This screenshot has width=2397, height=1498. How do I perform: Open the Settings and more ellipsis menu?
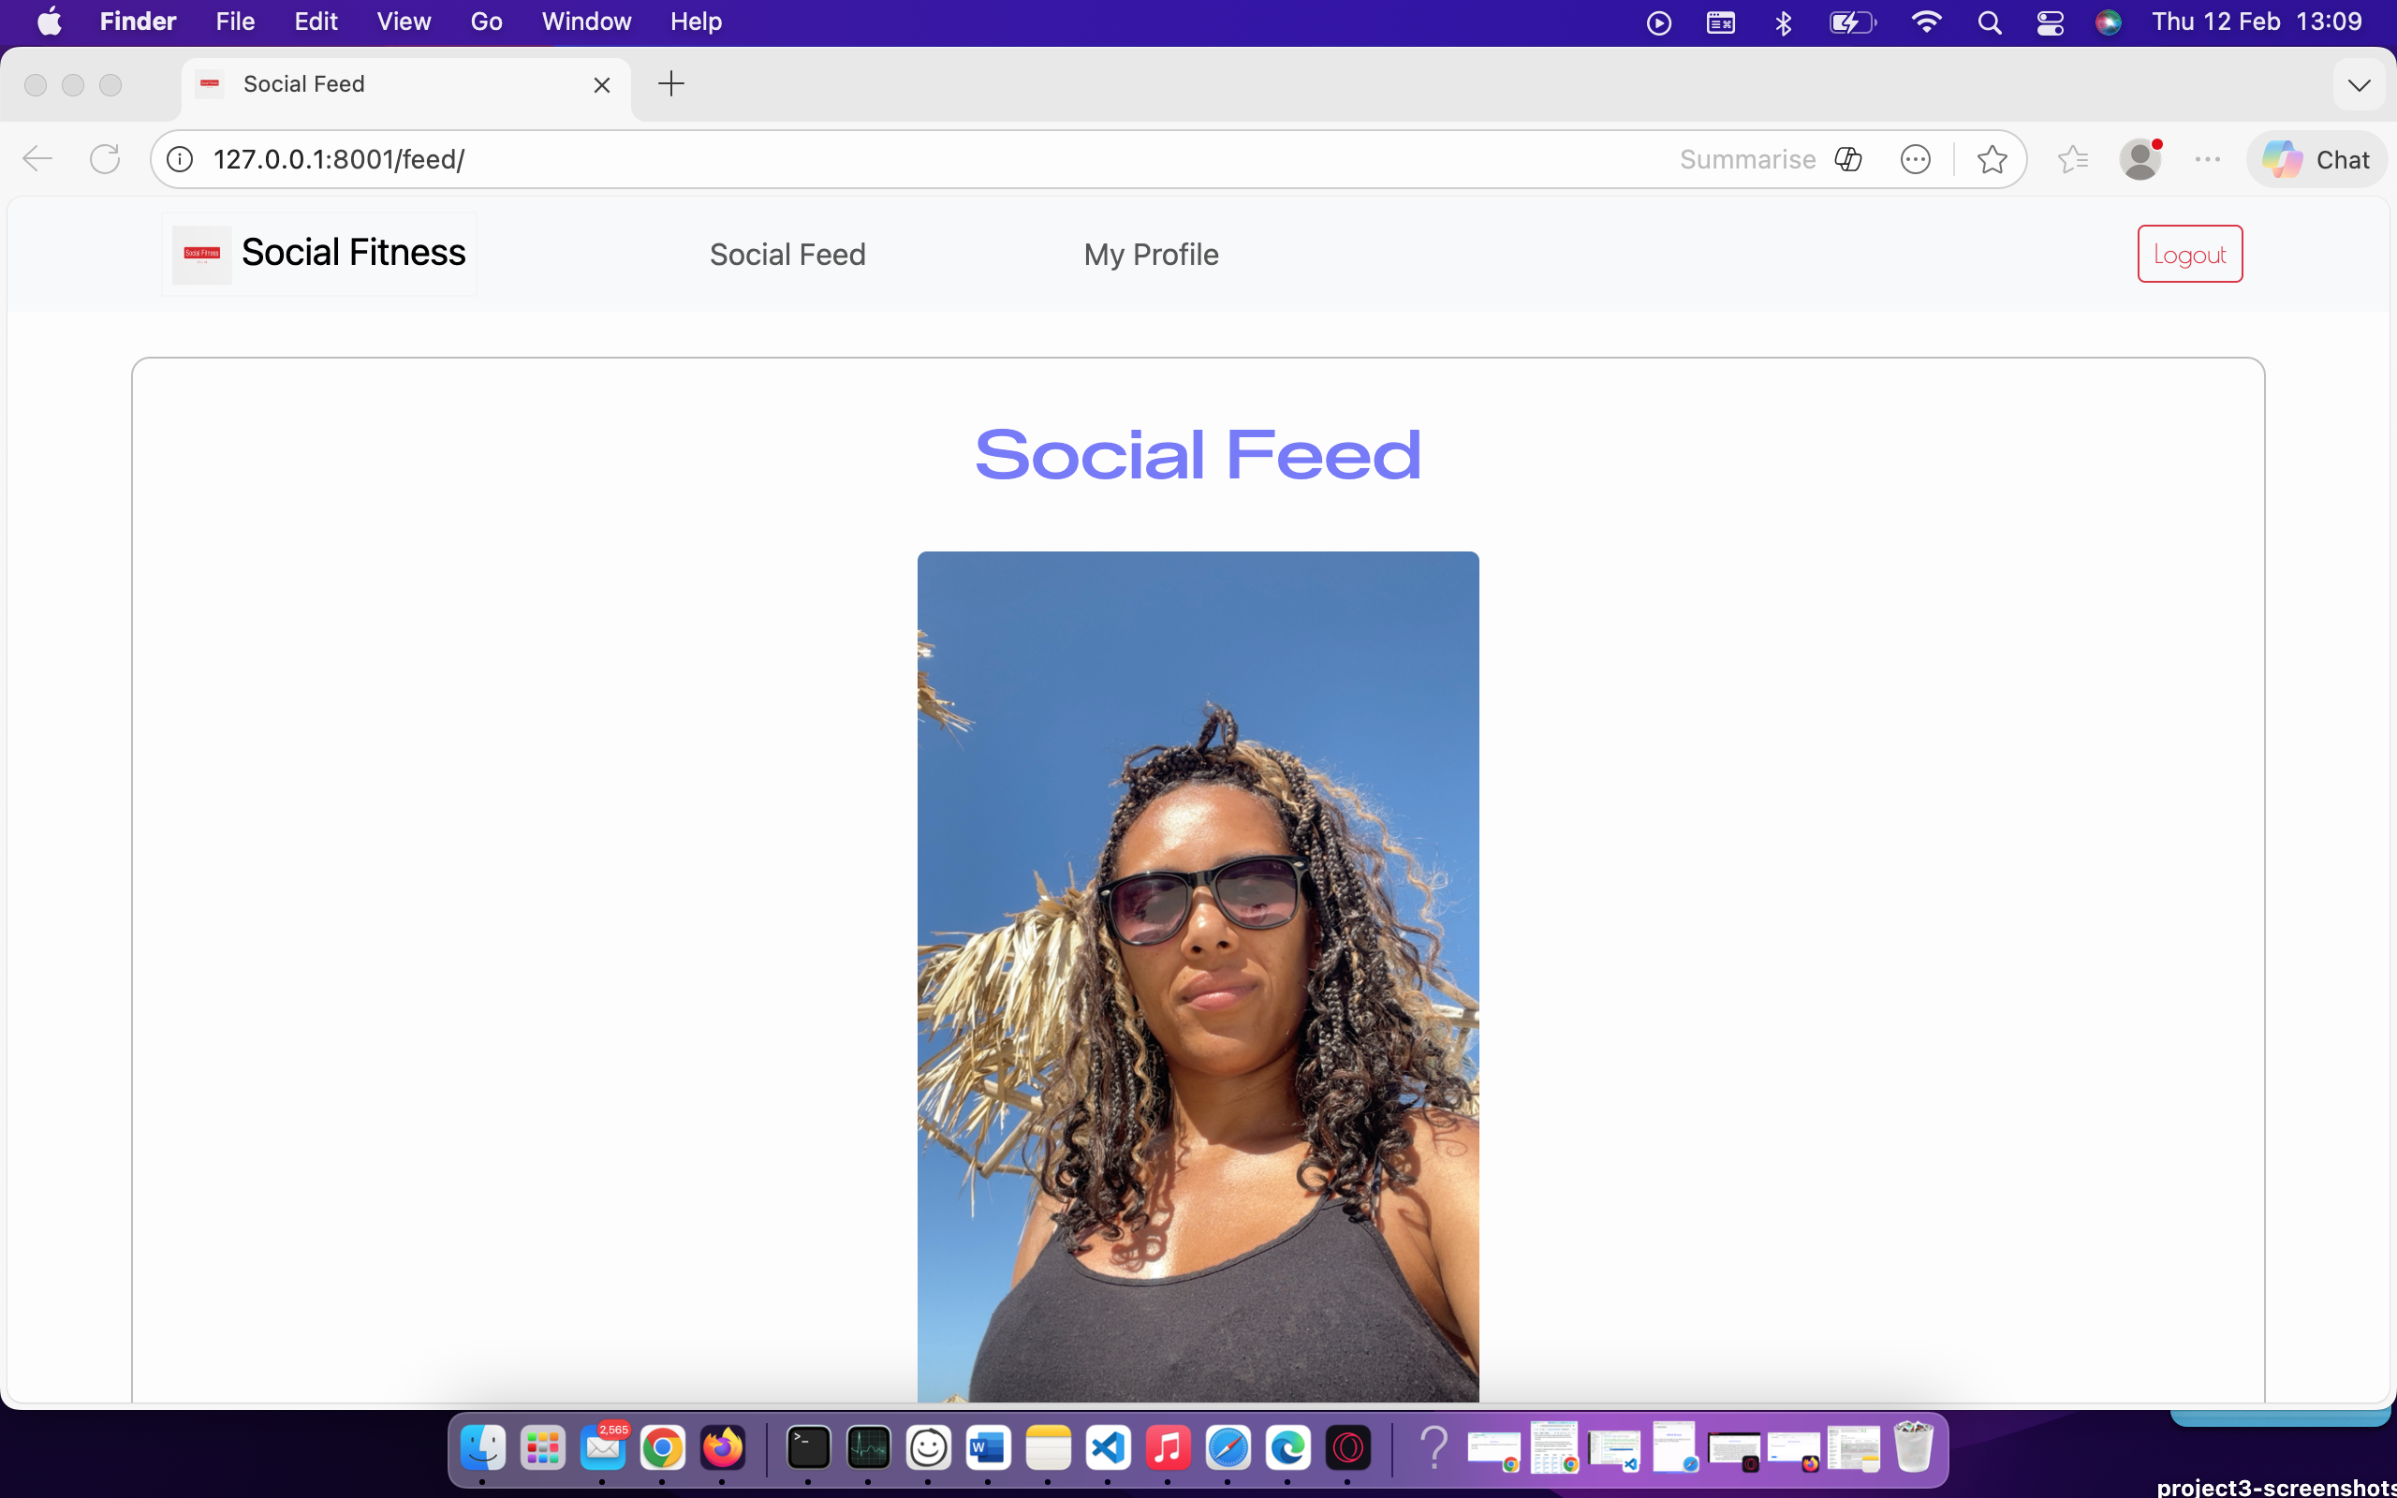point(2208,158)
